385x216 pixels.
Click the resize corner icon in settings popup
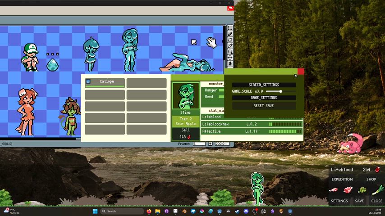coord(296,76)
